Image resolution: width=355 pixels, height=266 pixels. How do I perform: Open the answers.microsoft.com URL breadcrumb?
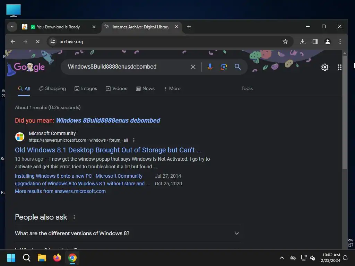[x=78, y=140]
